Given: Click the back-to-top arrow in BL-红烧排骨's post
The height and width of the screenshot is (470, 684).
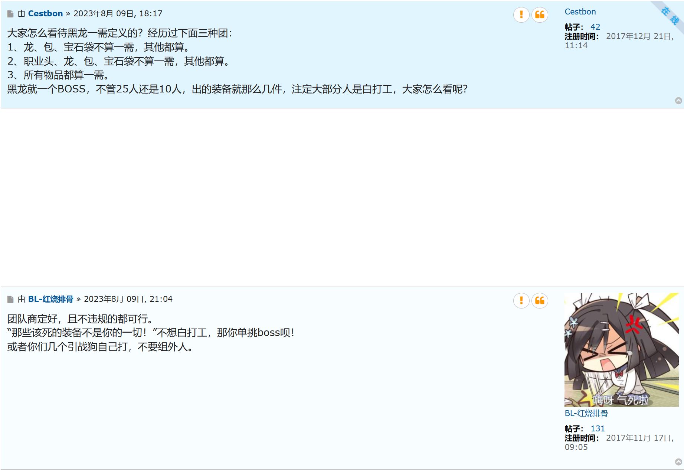Looking at the screenshot, I should [678, 462].
